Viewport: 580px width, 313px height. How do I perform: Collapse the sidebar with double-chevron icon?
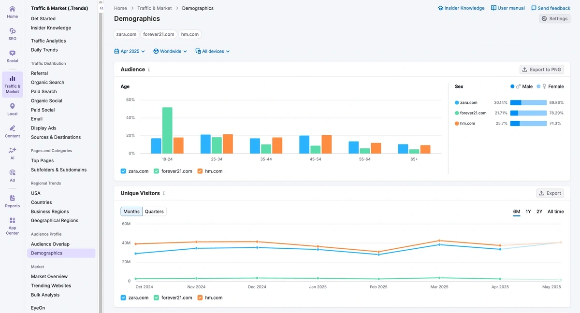tap(101, 8)
